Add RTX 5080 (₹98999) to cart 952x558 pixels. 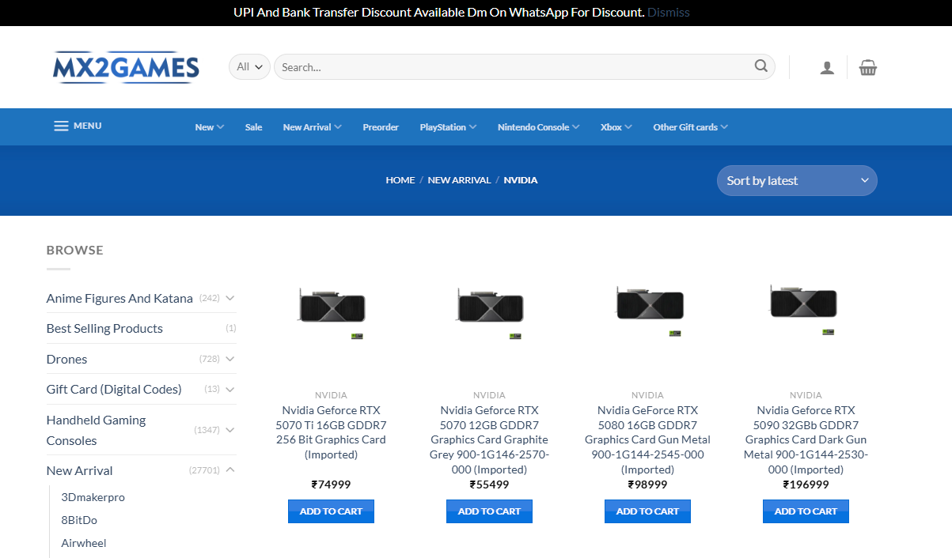pyautogui.click(x=647, y=511)
